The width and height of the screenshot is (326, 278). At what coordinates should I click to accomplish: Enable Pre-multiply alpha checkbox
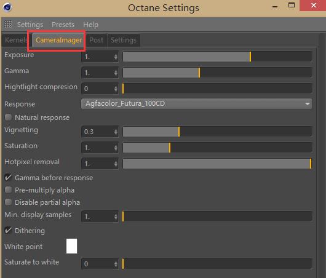coord(9,190)
